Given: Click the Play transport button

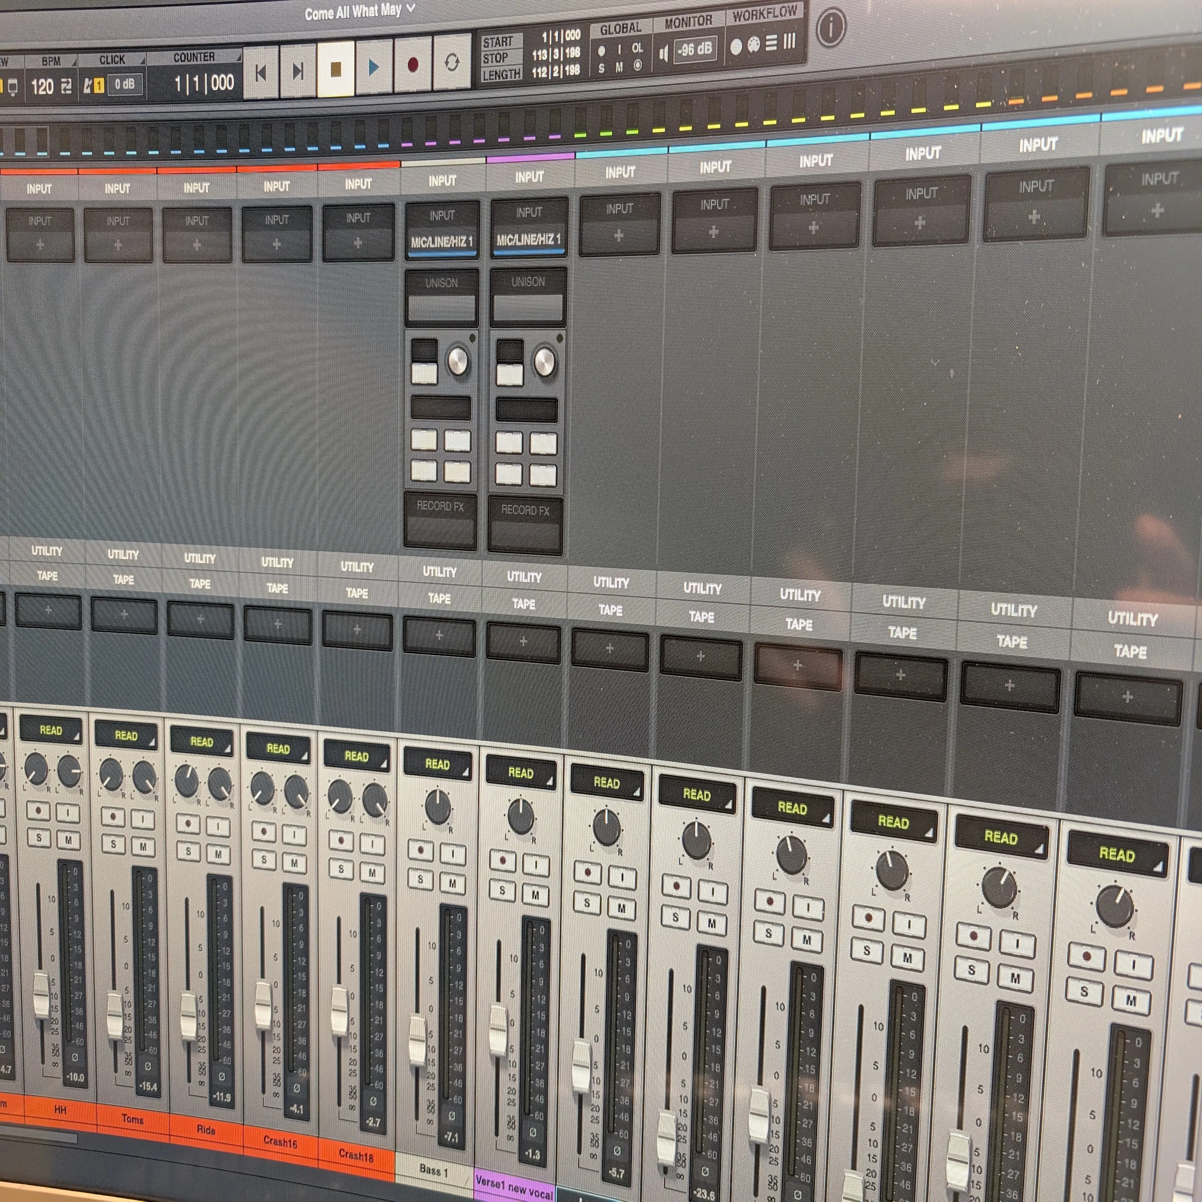Looking at the screenshot, I should [373, 67].
